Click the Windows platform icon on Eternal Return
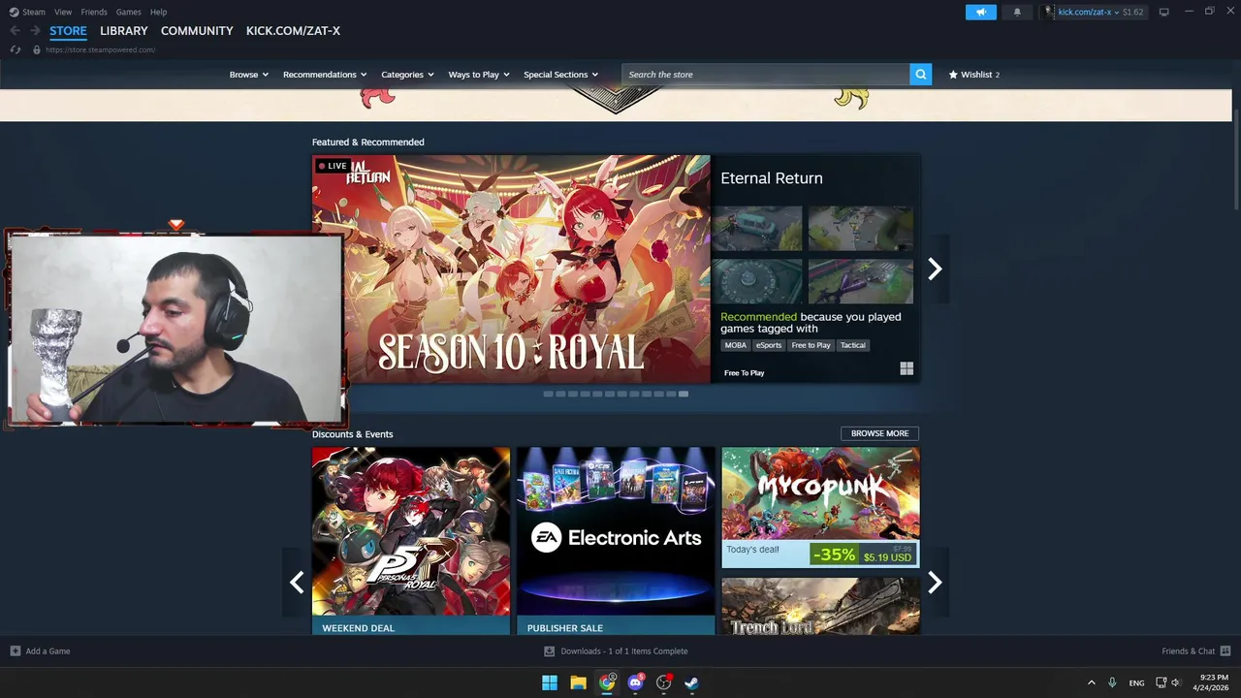The height and width of the screenshot is (698, 1241). [907, 368]
